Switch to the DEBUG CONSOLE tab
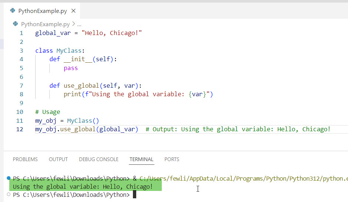The height and width of the screenshot is (202, 348). (98, 159)
